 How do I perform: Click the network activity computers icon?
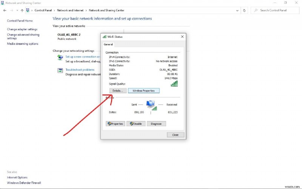point(151,105)
